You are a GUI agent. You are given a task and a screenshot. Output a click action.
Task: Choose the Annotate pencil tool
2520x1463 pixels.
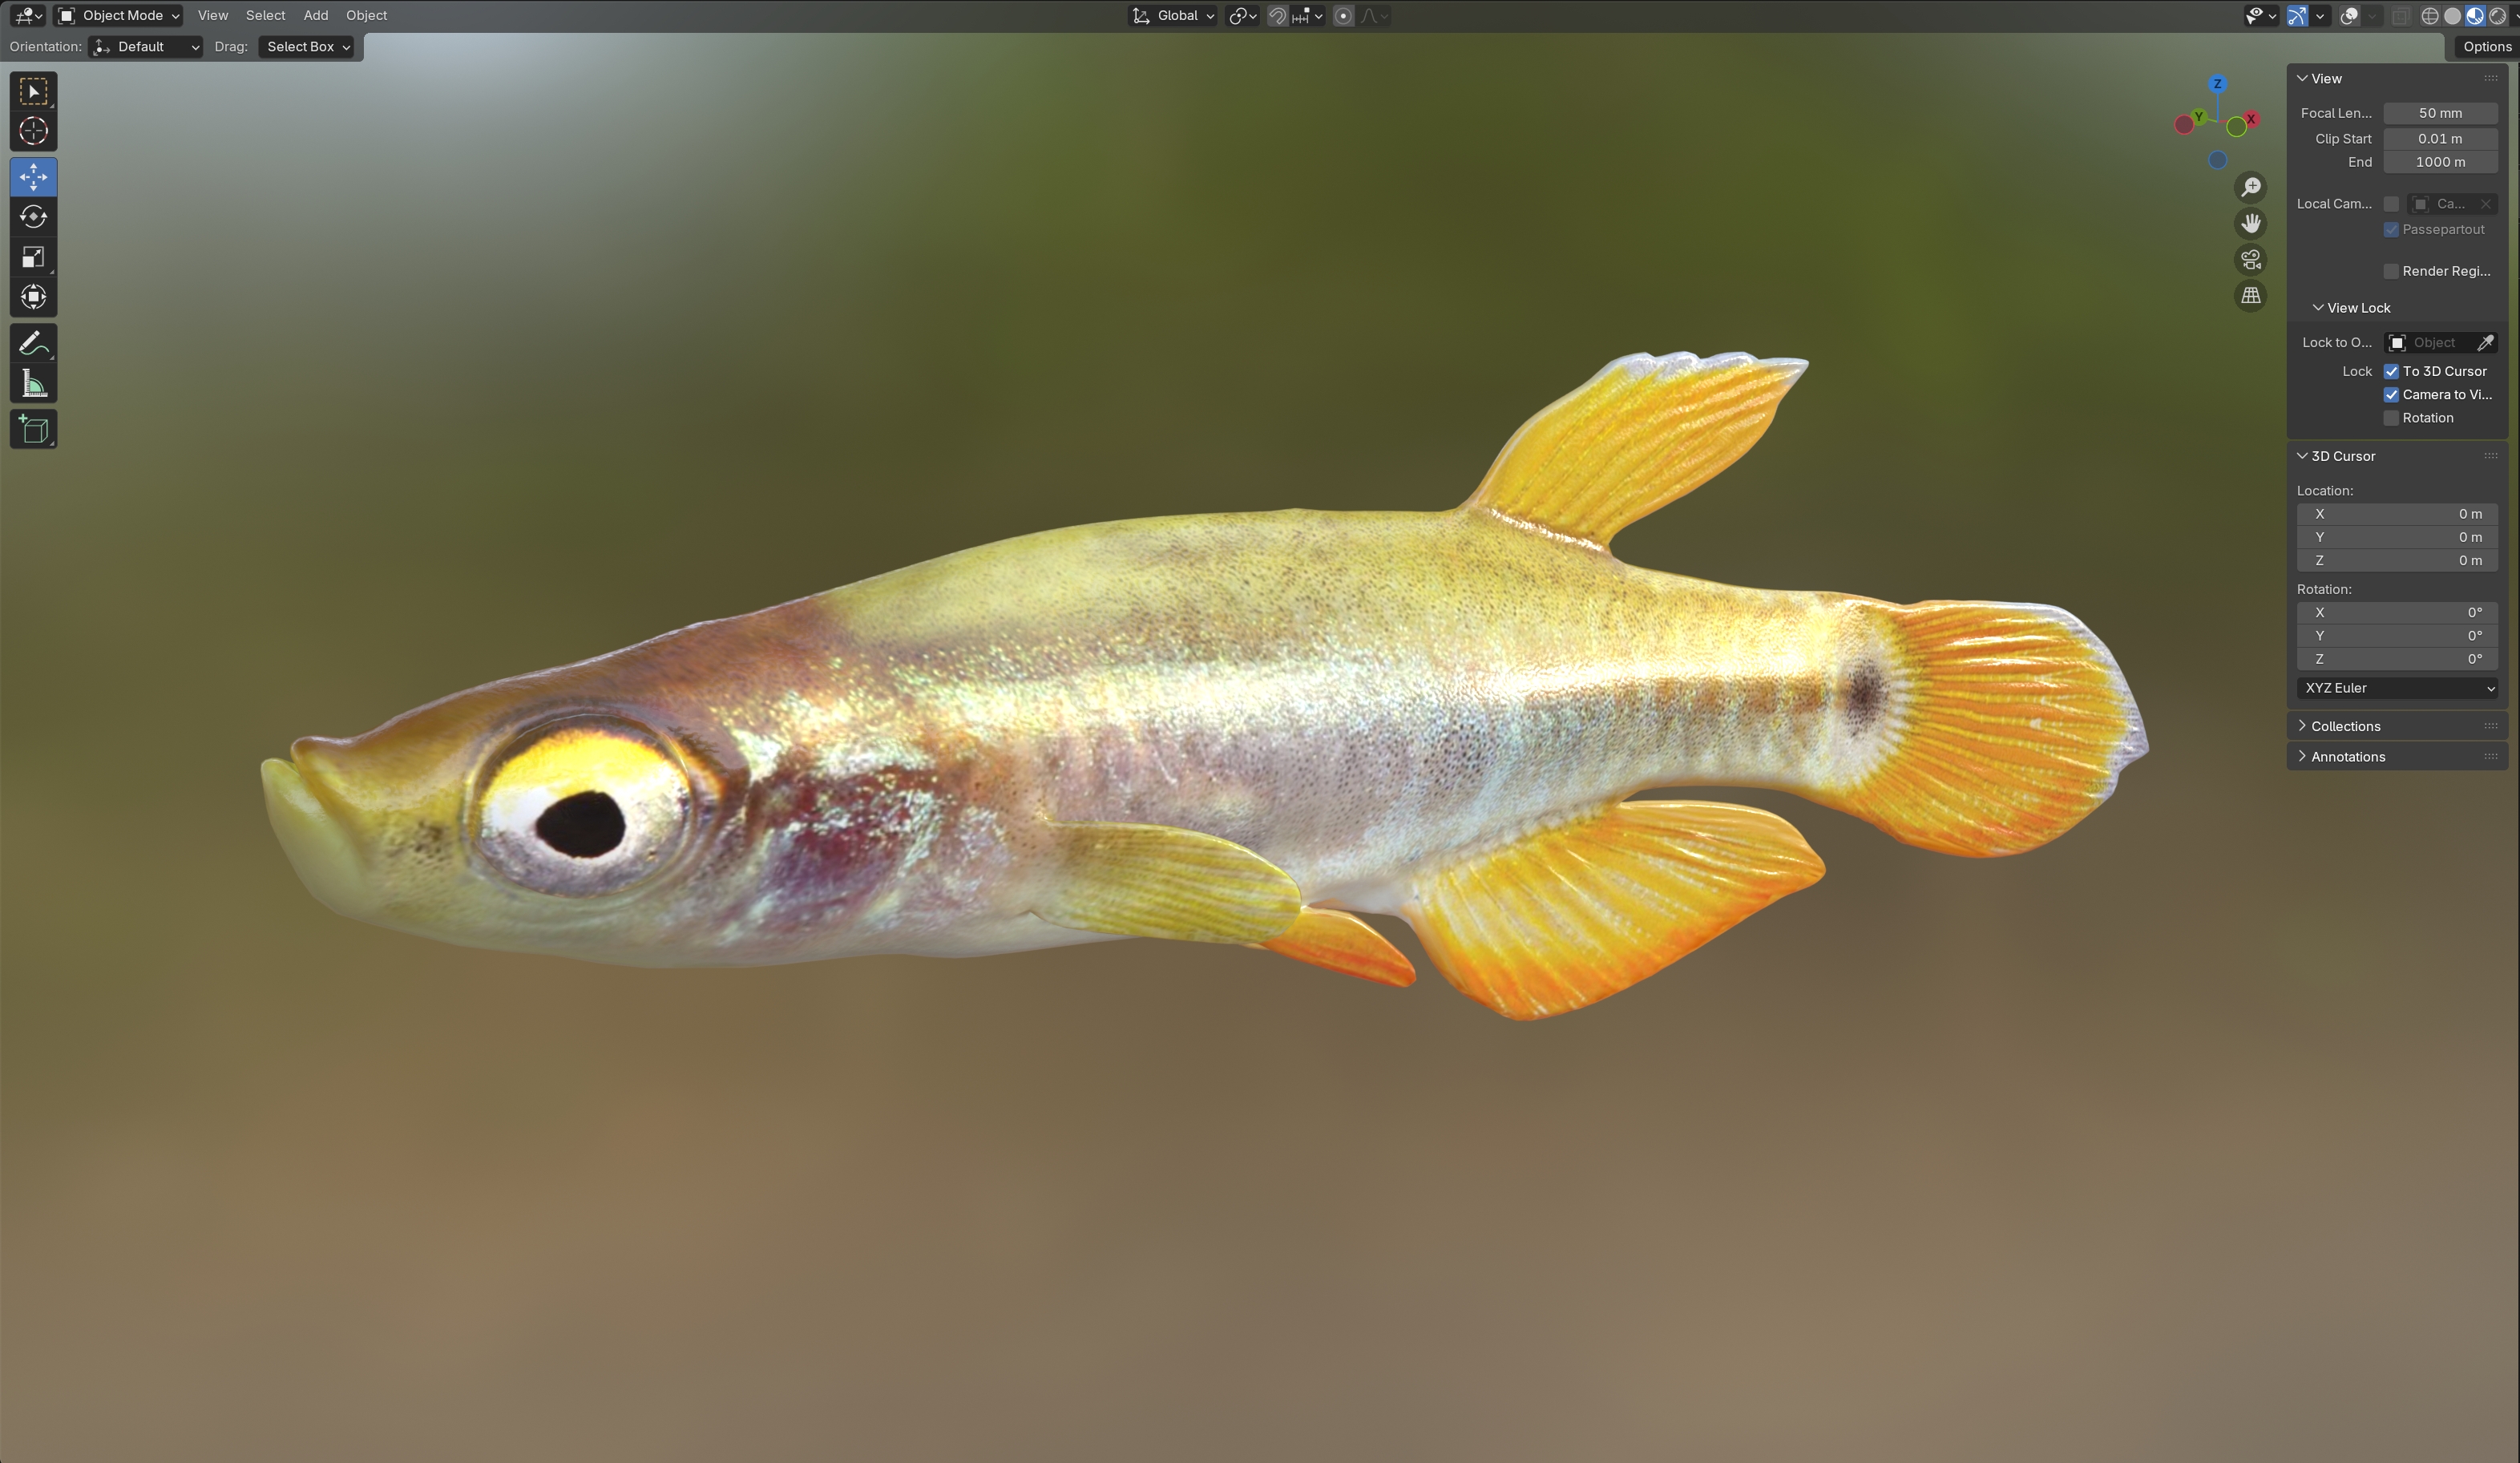pos(33,343)
